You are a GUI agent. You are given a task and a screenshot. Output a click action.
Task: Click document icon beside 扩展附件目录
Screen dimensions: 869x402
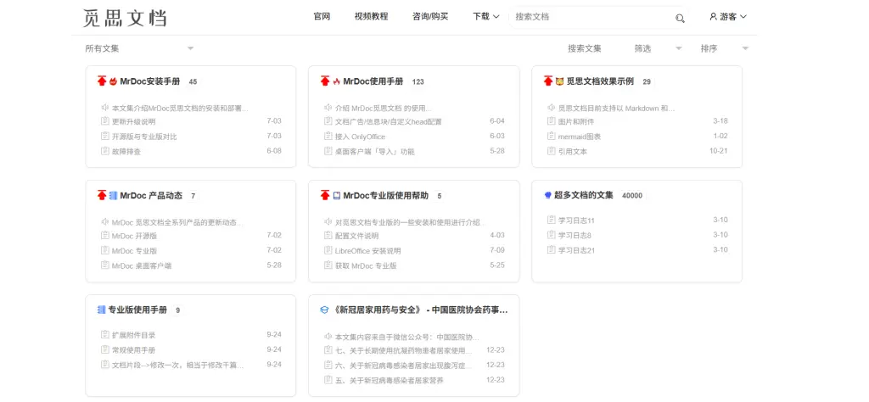(x=104, y=334)
